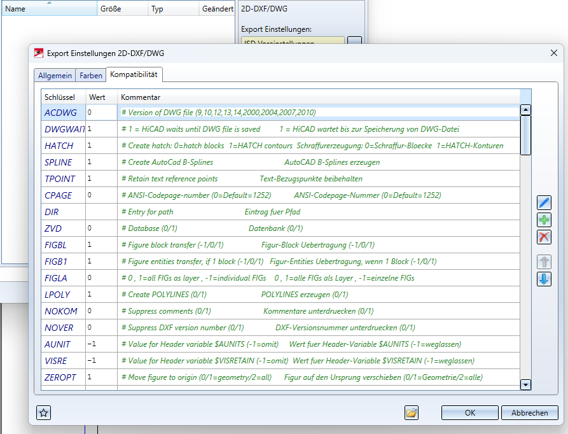Cancel with the Abbrechen button
Image resolution: width=568 pixels, height=434 pixels.
click(530, 412)
